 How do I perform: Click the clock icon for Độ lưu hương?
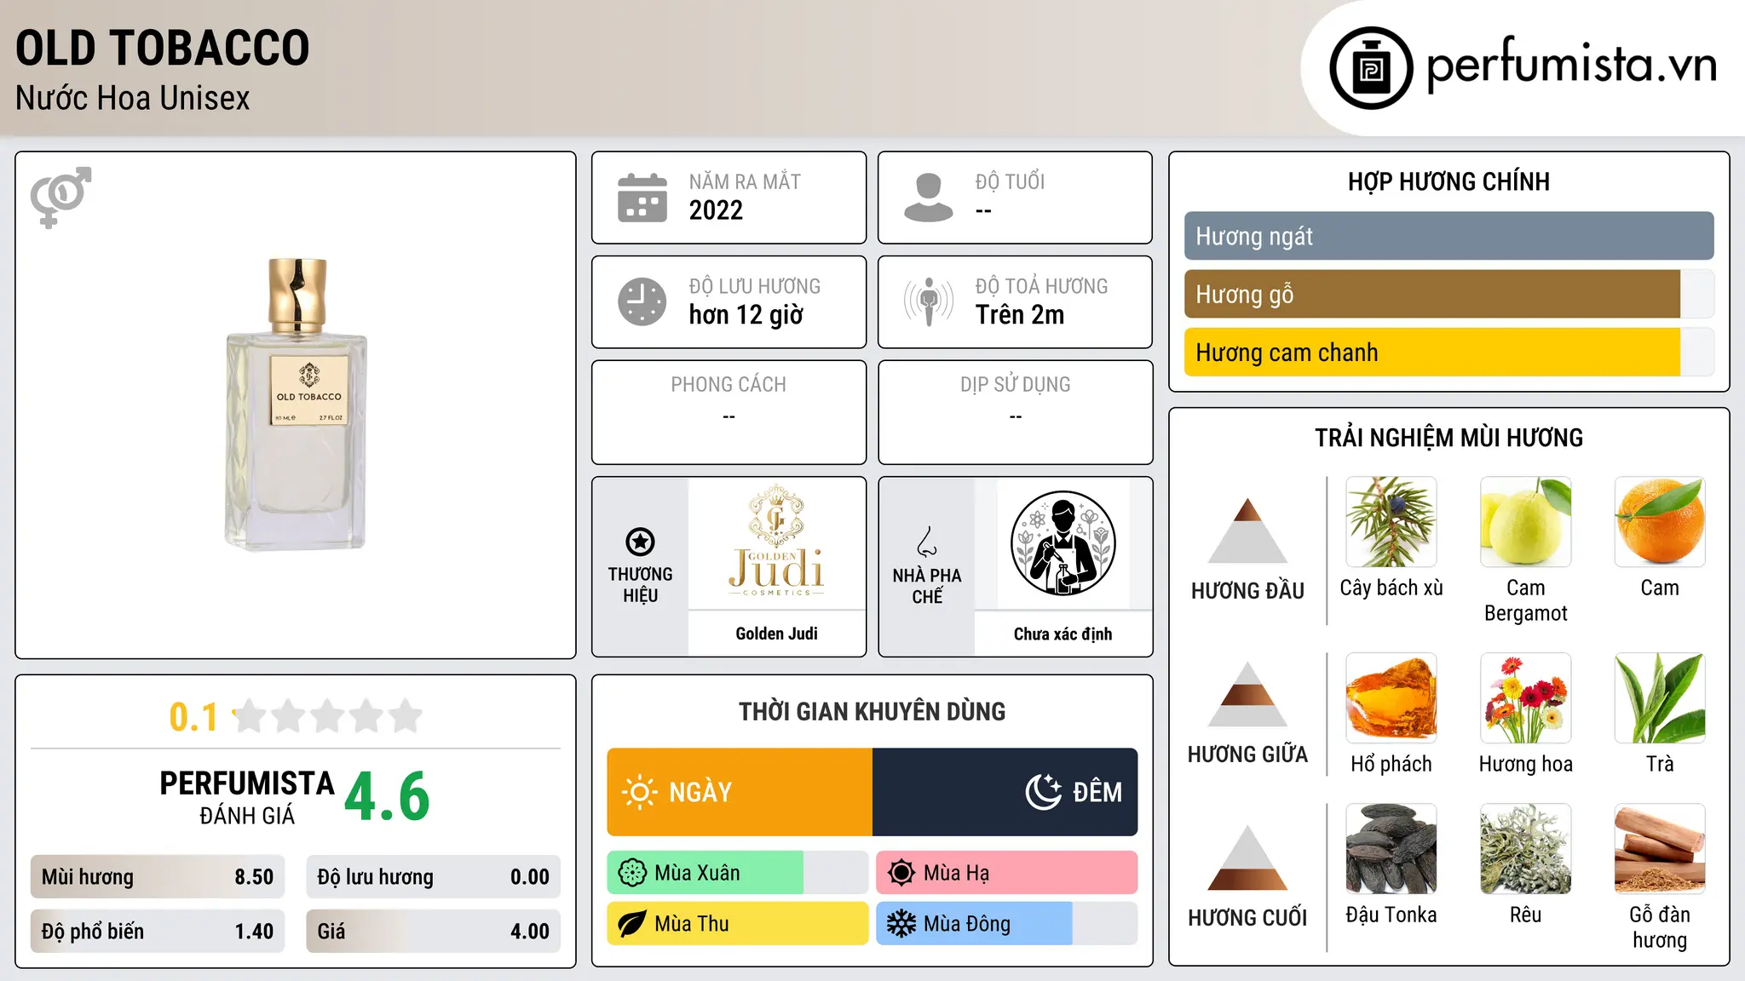(642, 301)
